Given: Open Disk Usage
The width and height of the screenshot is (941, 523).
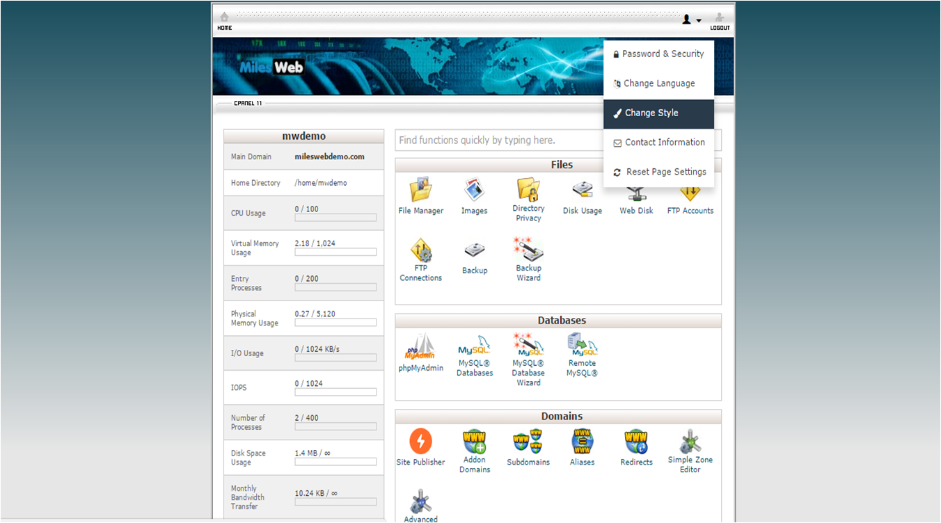Looking at the screenshot, I should click(x=583, y=190).
